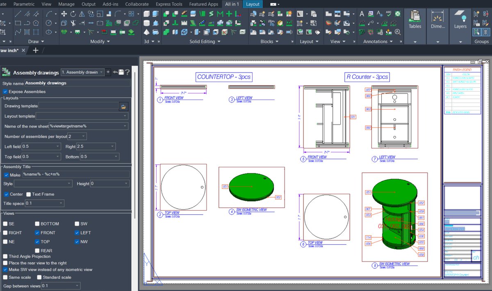Uncheck the FRONT view checkbox
492x291 pixels.
(x=37, y=233)
